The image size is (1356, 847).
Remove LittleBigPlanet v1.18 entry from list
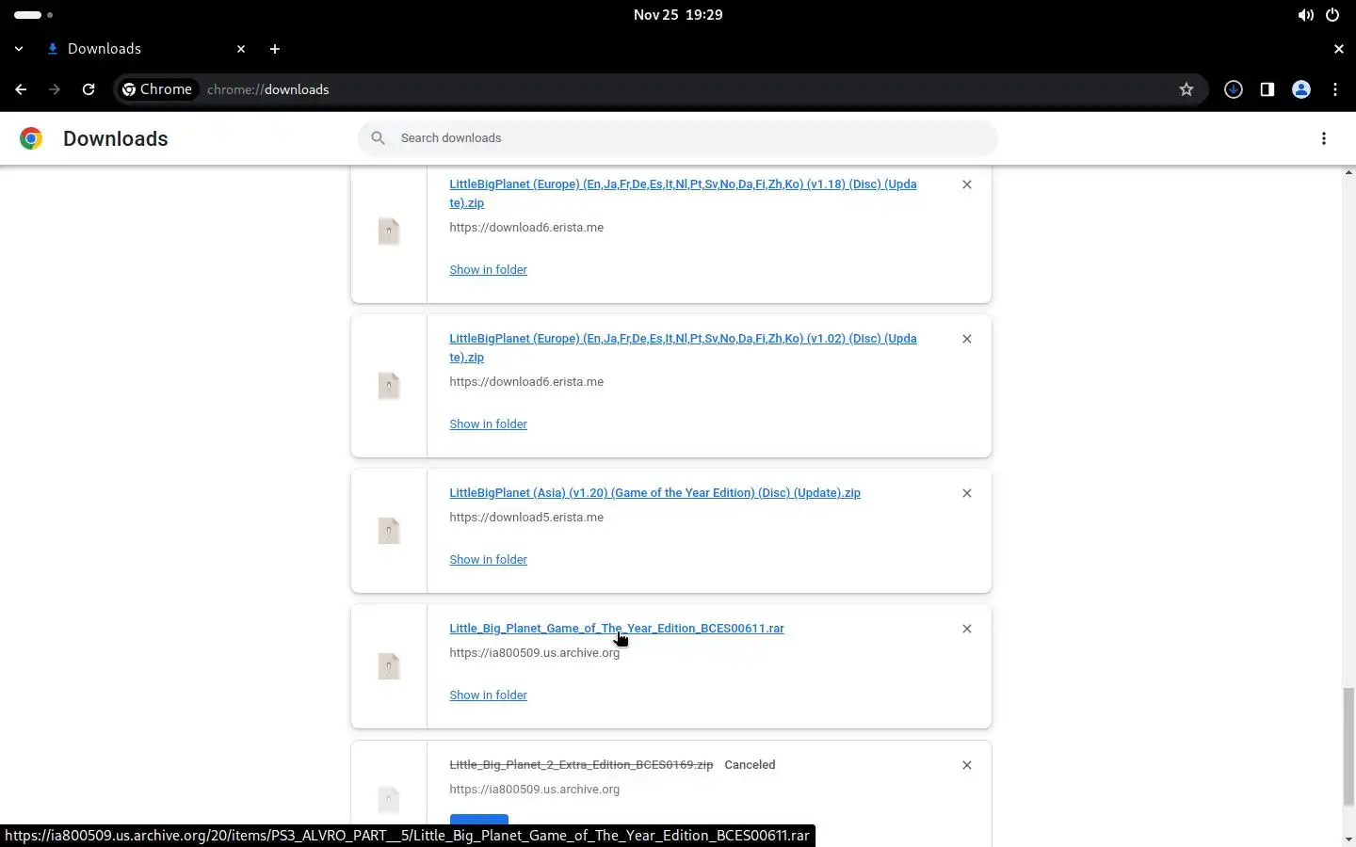pos(967,184)
